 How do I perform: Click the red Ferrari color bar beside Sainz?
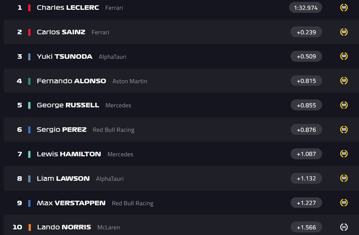point(29,32)
